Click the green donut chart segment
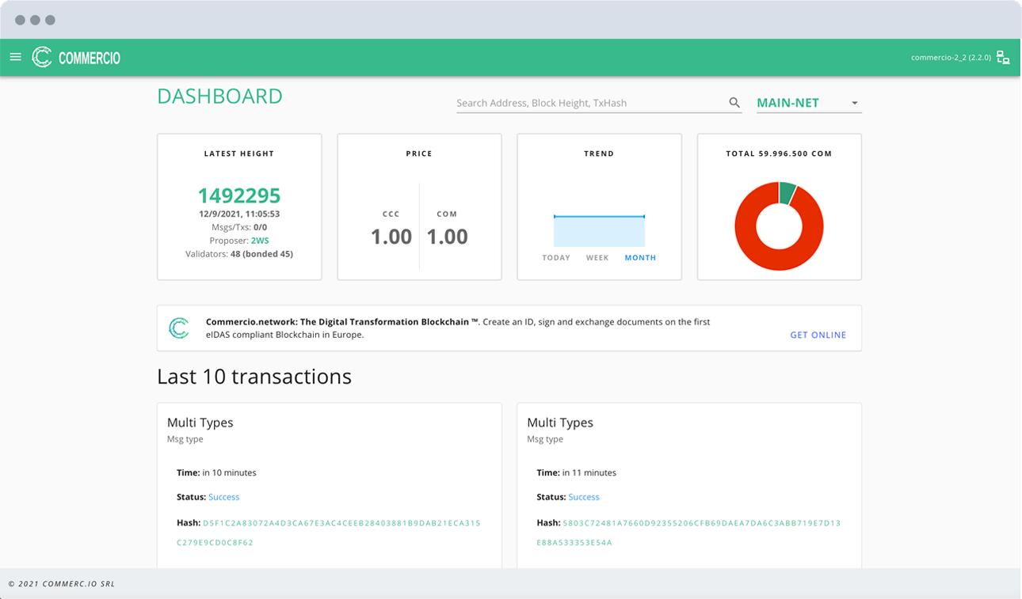Viewport: 1022px width, 599px height. pos(787,192)
